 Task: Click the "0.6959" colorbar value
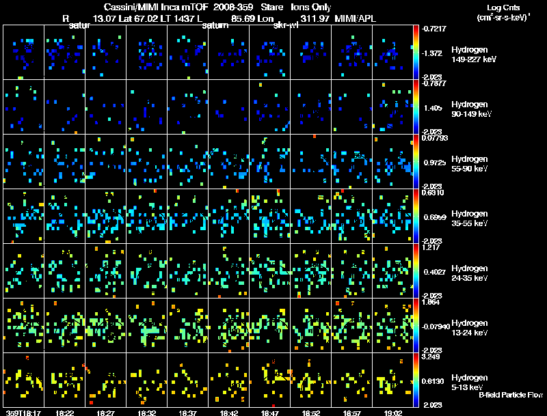435,217
